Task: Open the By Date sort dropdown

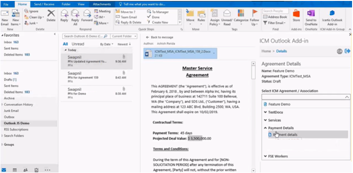Action: click(x=107, y=44)
